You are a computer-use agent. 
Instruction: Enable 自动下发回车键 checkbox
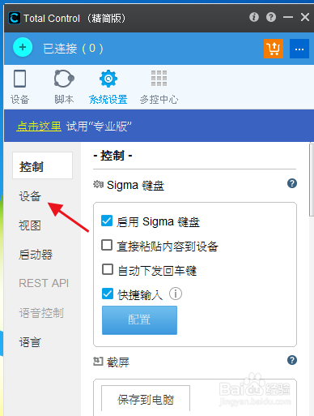pos(108,269)
